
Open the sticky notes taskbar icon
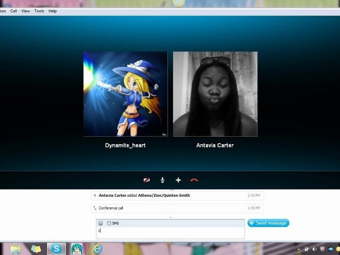point(36,249)
